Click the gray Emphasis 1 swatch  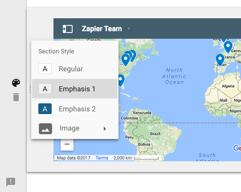click(x=45, y=89)
